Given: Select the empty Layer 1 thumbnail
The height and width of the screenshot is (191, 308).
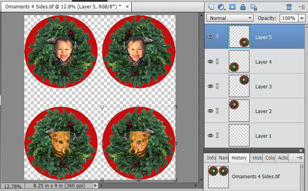Looking at the screenshot, I should (239, 135).
